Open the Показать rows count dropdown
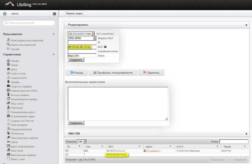Viewport: 252px width, 164px height. click(85, 142)
